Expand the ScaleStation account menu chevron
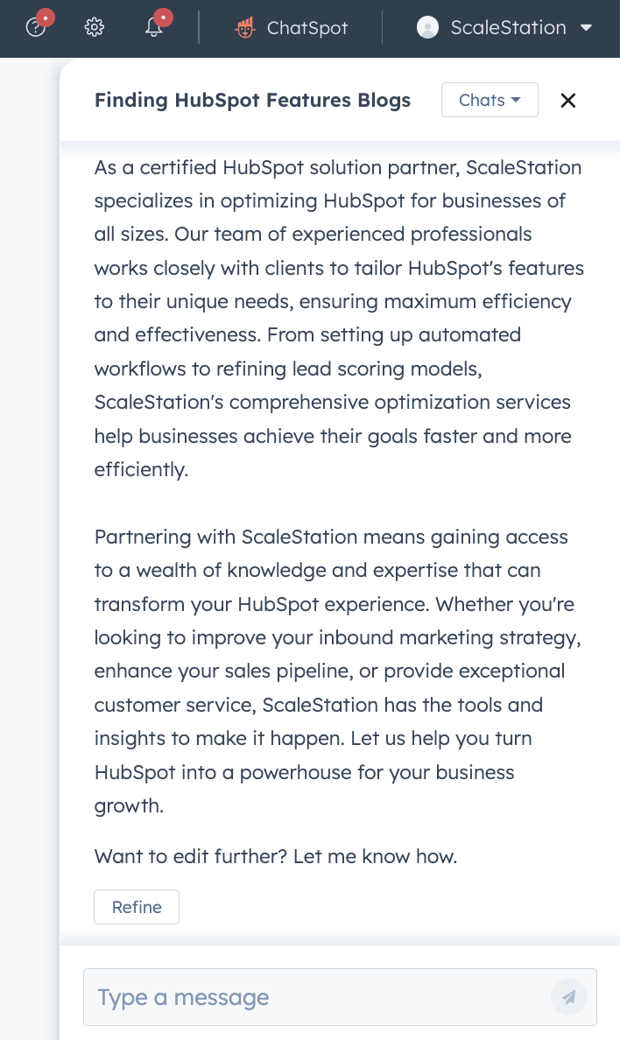This screenshot has width=620, height=1040. [x=587, y=27]
